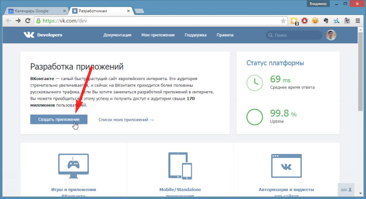Image resolution: width=366 pixels, height=199 pixels.
Task: Open the Adblock stop-hand extension
Action: pyautogui.click(x=305, y=21)
